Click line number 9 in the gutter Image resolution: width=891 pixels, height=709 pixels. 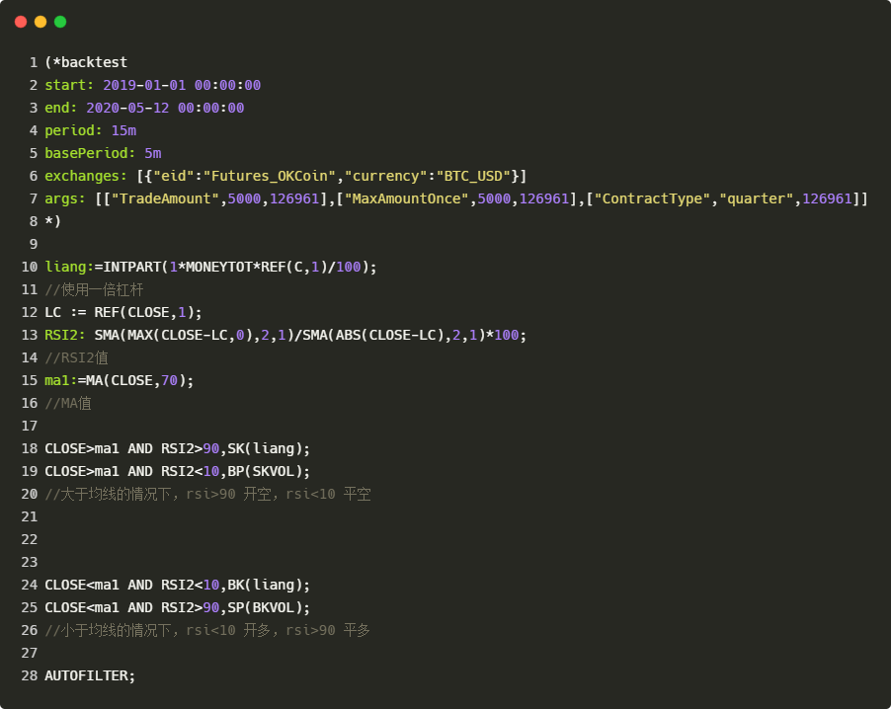34,244
